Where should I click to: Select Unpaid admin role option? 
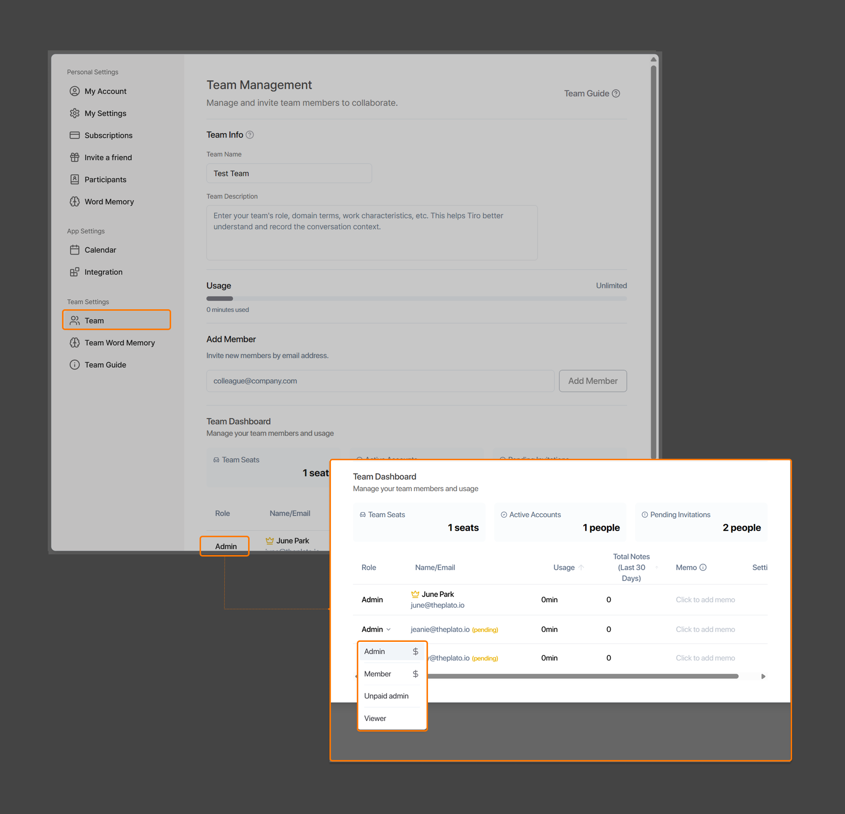[386, 696]
